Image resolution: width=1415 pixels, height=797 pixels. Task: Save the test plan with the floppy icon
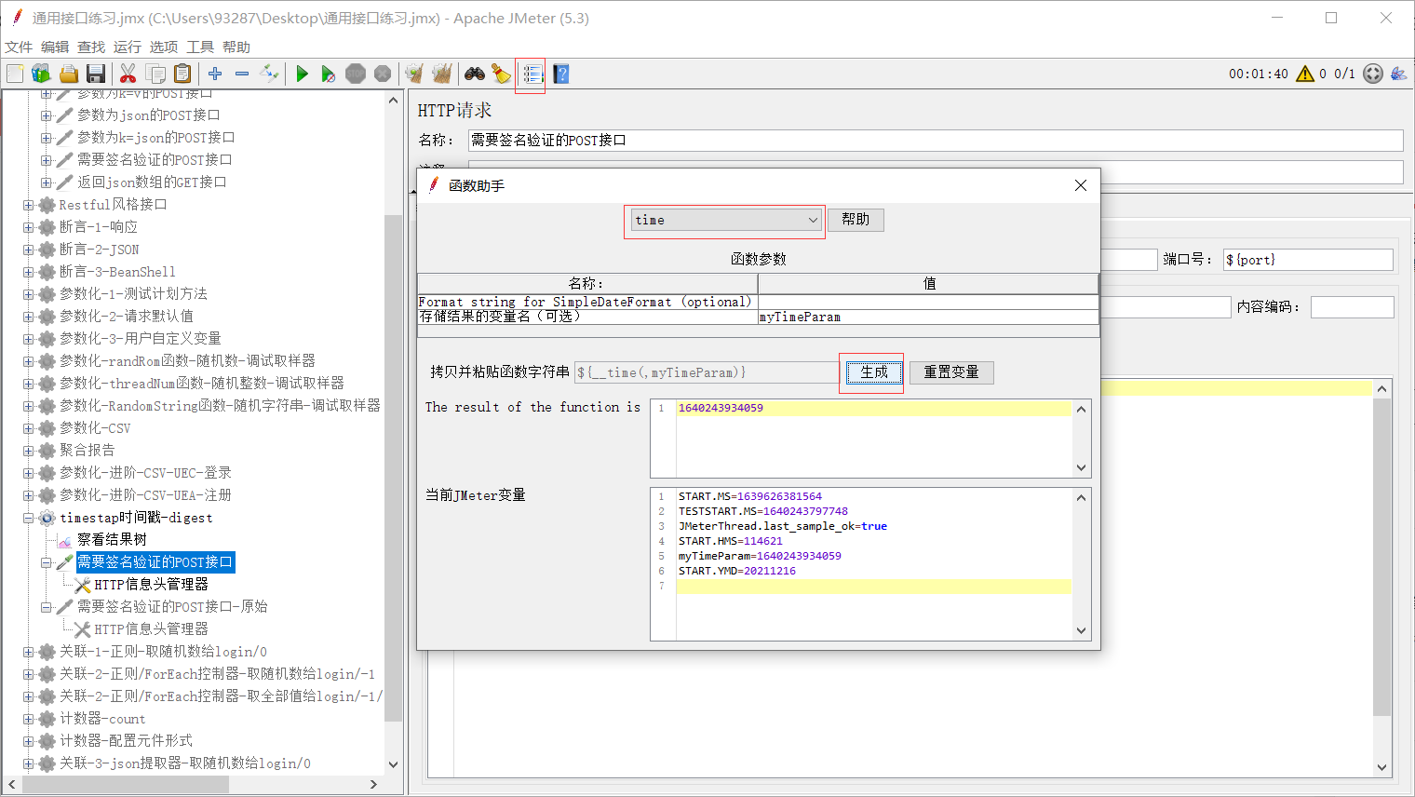pos(95,74)
